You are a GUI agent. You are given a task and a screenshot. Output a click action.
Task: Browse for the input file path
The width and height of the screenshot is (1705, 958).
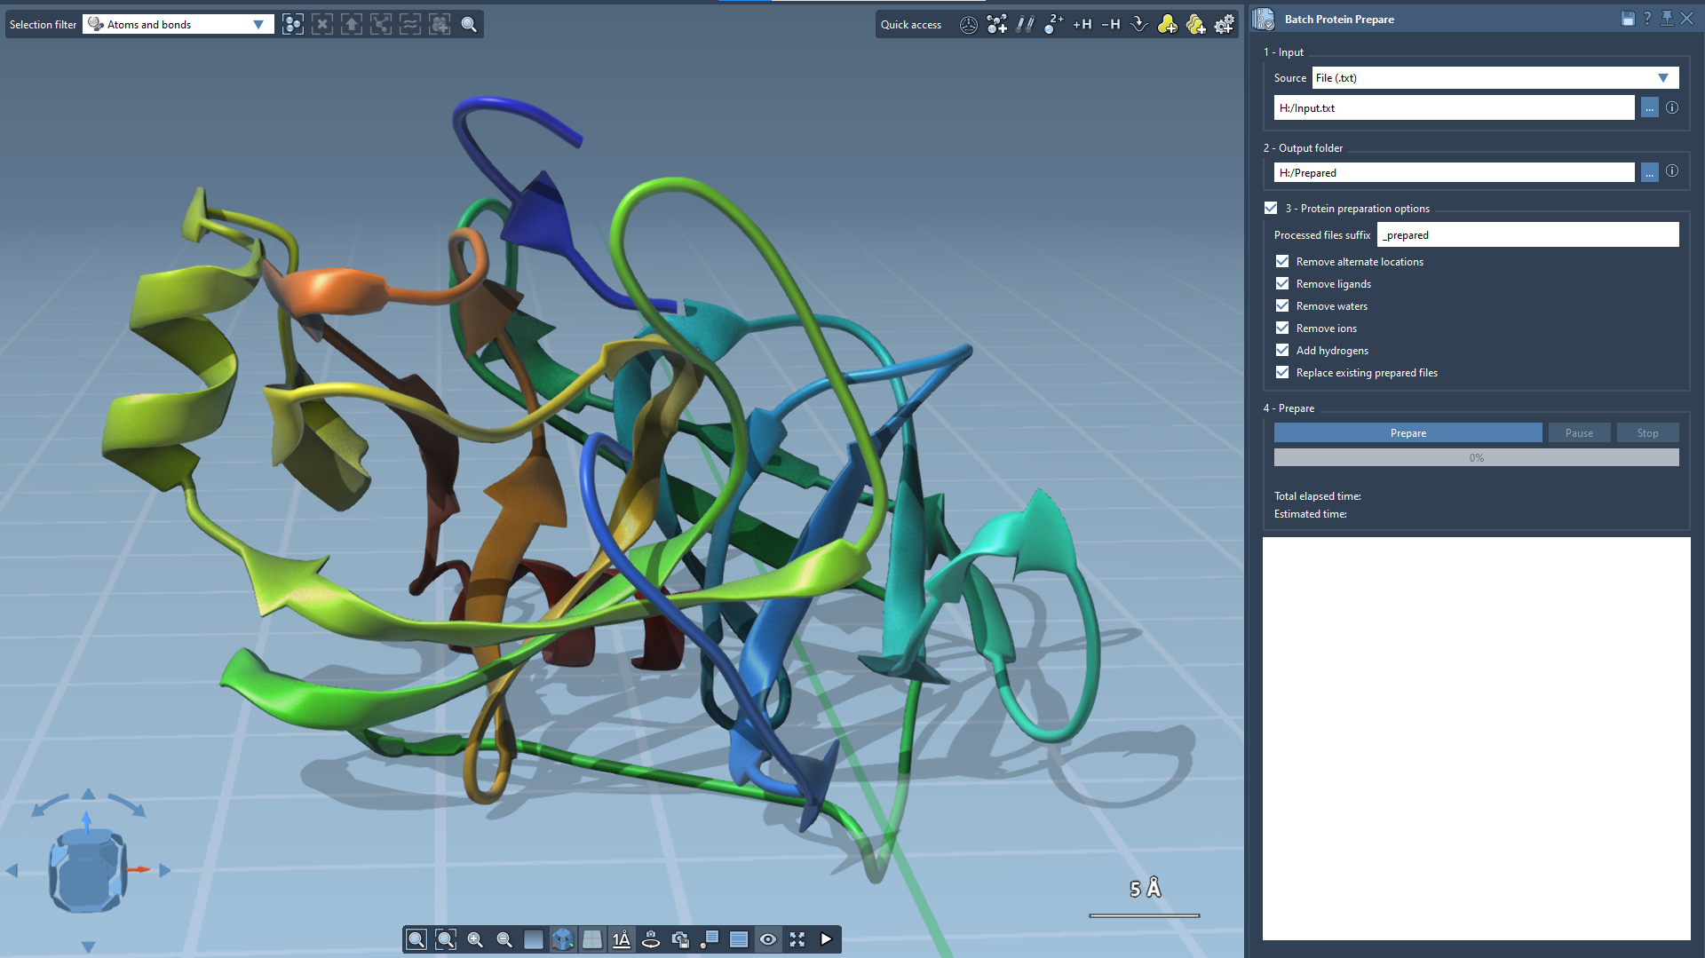coord(1649,108)
